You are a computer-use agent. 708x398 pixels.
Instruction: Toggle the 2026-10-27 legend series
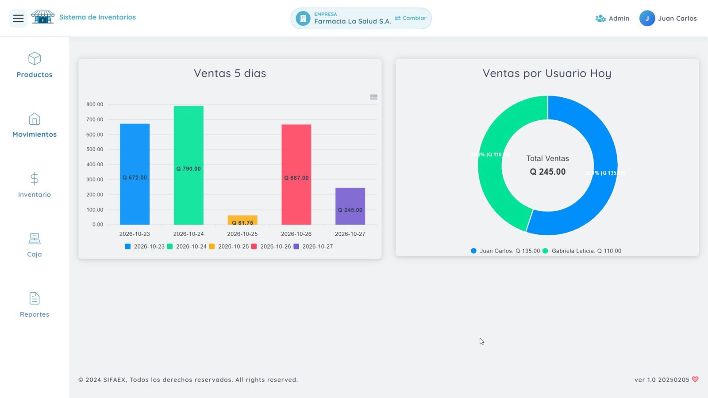(x=313, y=246)
